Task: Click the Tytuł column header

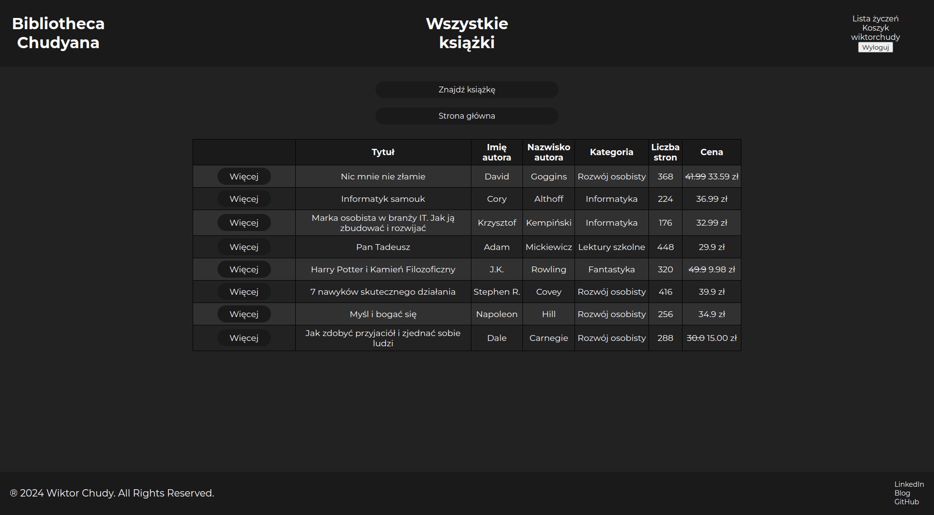Action: [x=383, y=152]
